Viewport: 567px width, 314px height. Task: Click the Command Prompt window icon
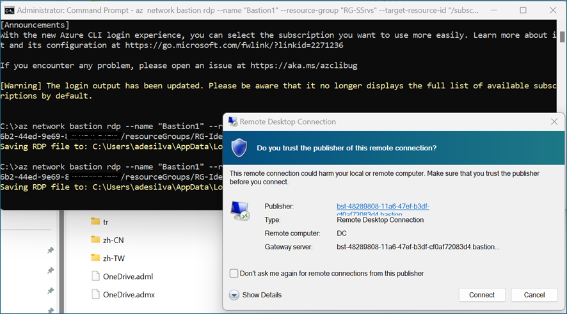click(9, 10)
